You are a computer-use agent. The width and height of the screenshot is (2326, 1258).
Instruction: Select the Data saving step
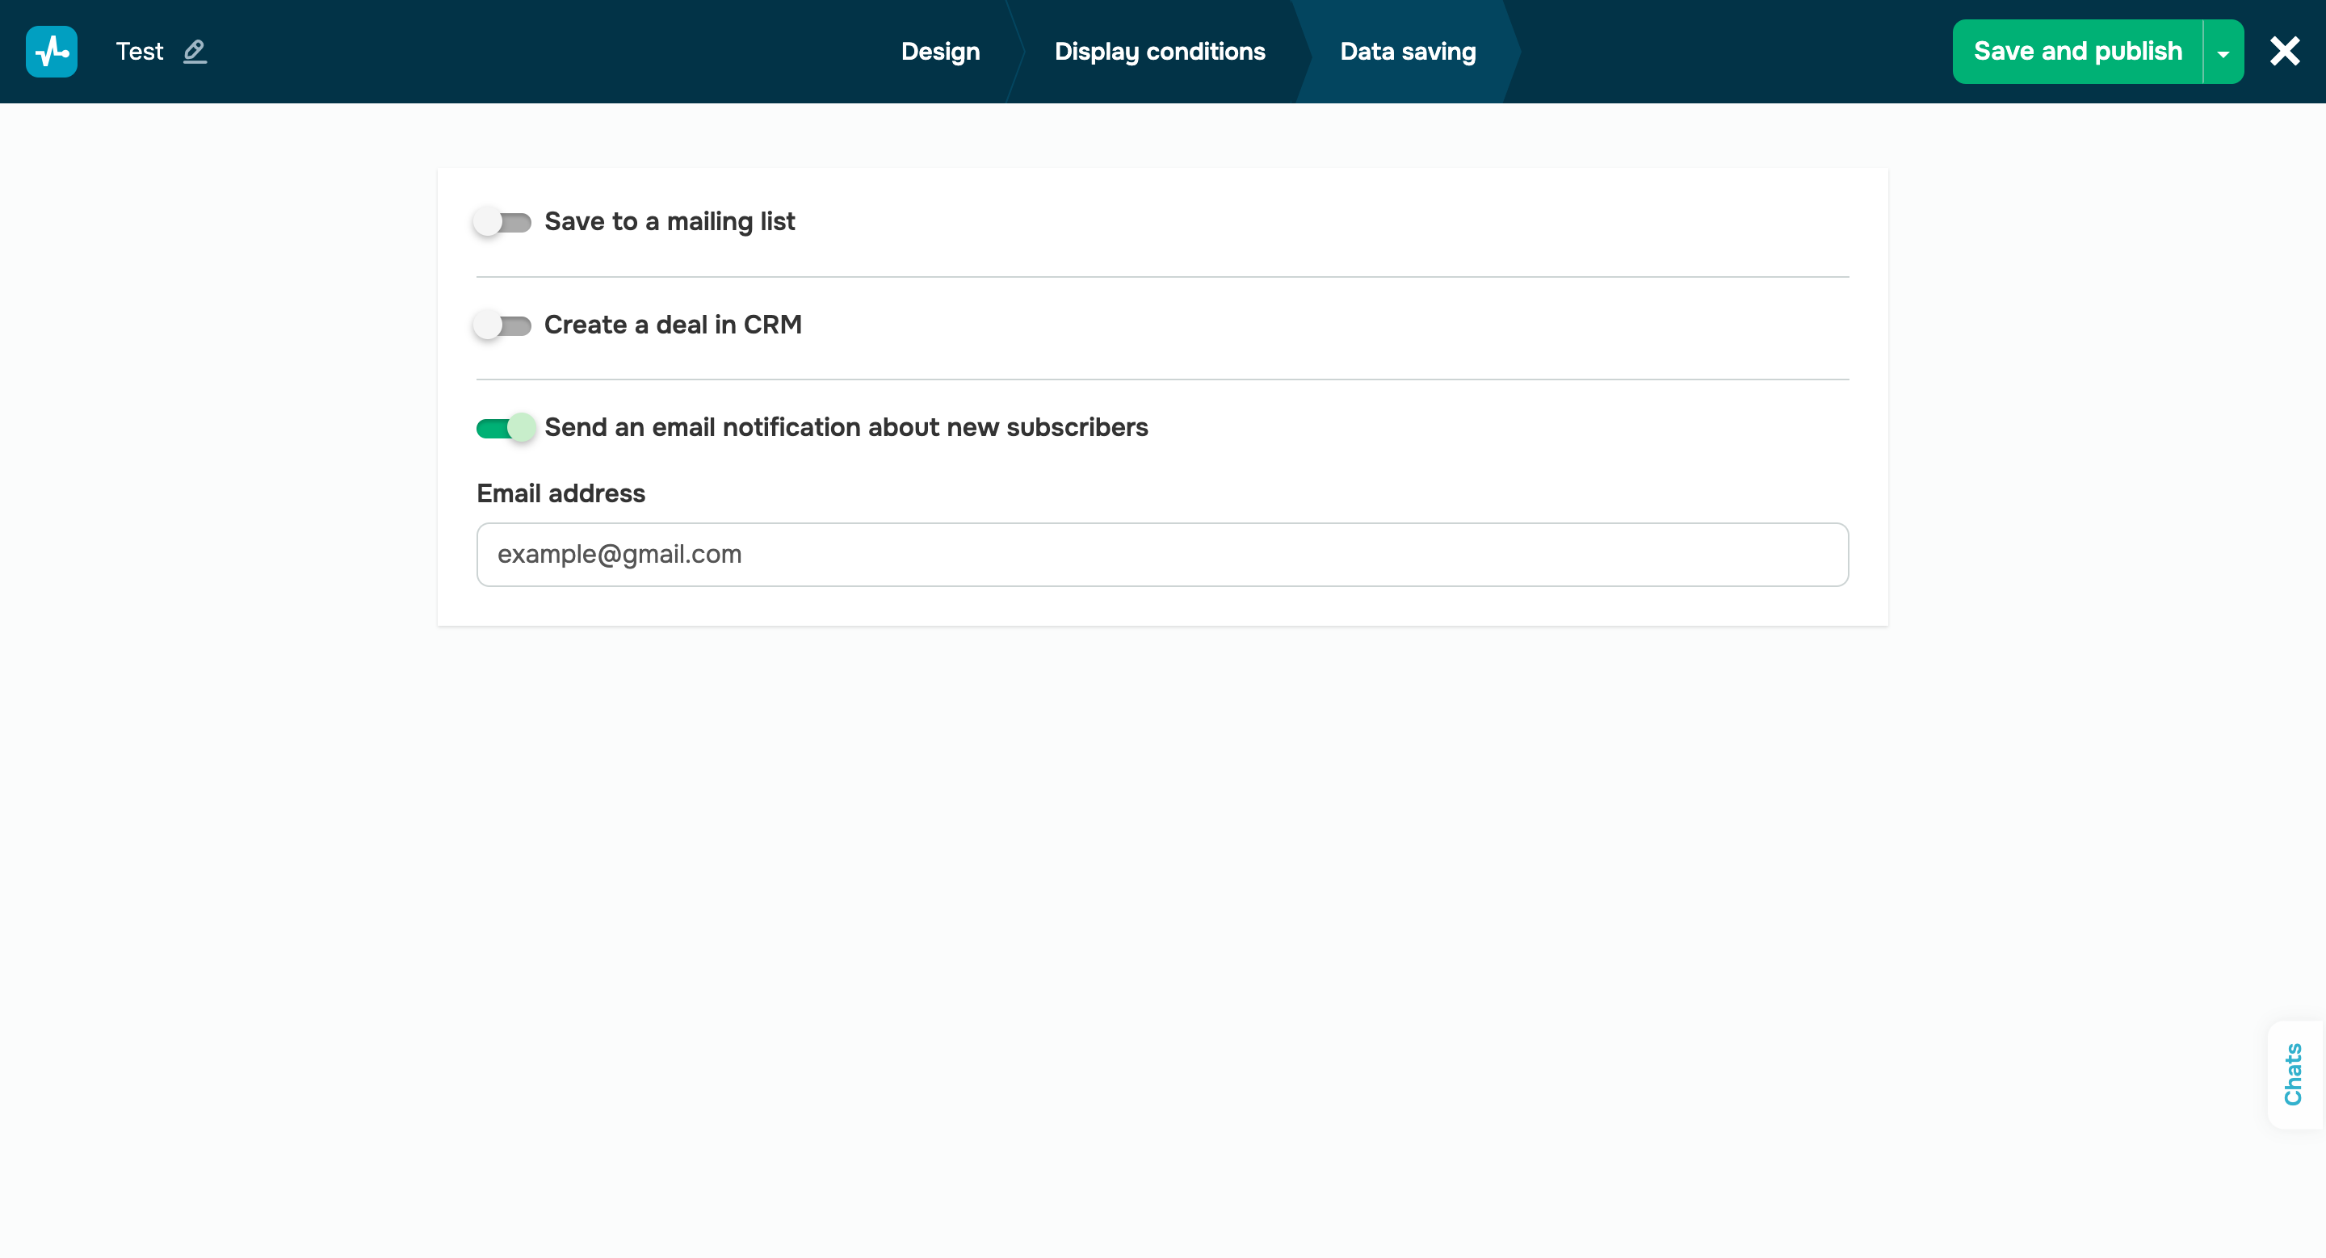tap(1407, 52)
